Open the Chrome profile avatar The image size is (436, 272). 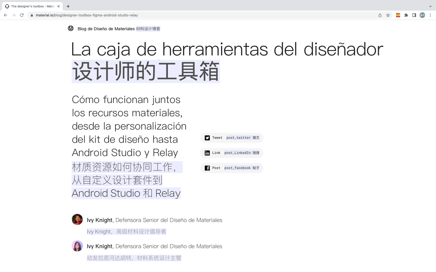point(422,15)
